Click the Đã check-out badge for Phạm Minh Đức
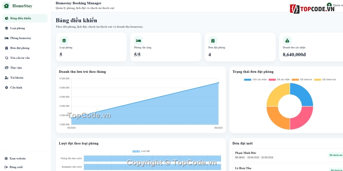343x171 pixels. click(335, 155)
